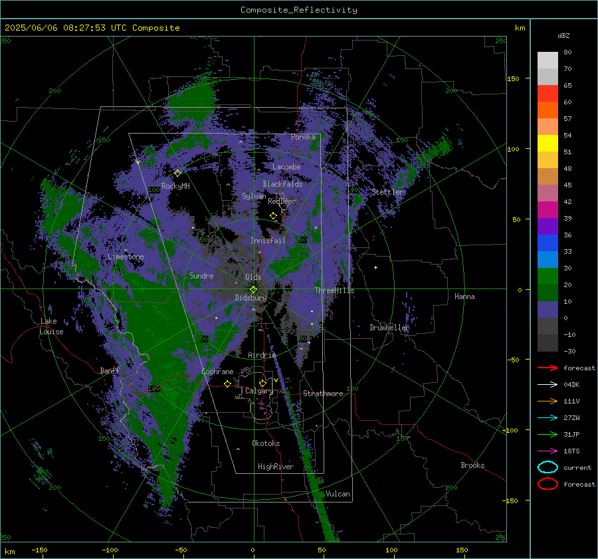This screenshot has width=598, height=559.
Task: Click the violet purple swatch in dBZ scale
Action: coord(548,226)
